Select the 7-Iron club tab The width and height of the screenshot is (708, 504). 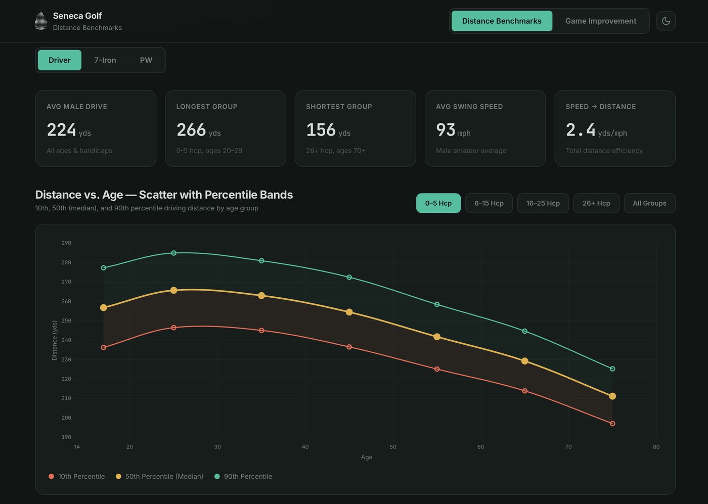105,60
